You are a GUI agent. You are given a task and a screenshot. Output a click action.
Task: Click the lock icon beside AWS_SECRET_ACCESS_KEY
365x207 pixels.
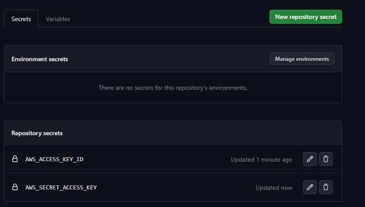point(15,187)
